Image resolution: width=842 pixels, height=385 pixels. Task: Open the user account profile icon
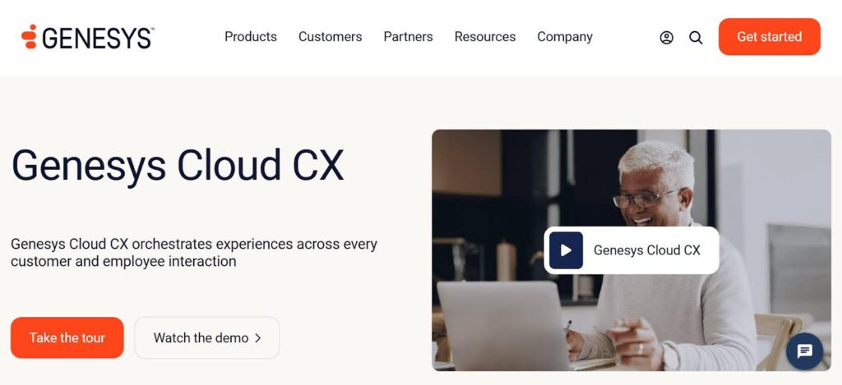(666, 38)
